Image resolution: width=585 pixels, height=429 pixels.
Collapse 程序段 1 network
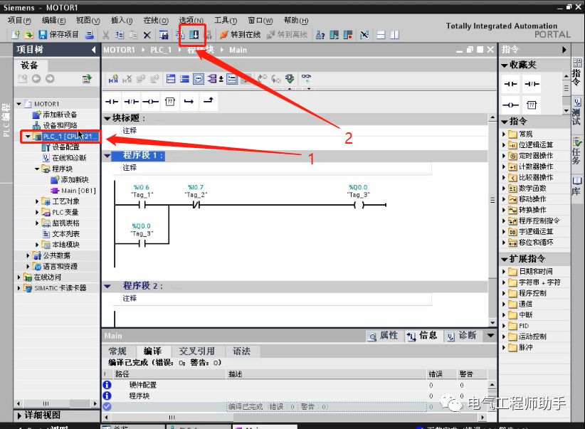click(x=107, y=156)
